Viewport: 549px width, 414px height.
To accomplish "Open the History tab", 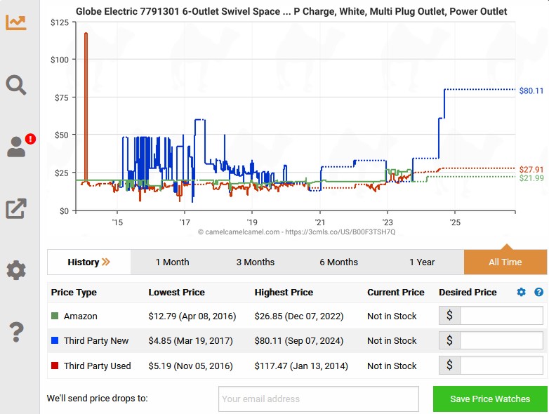I will point(89,262).
